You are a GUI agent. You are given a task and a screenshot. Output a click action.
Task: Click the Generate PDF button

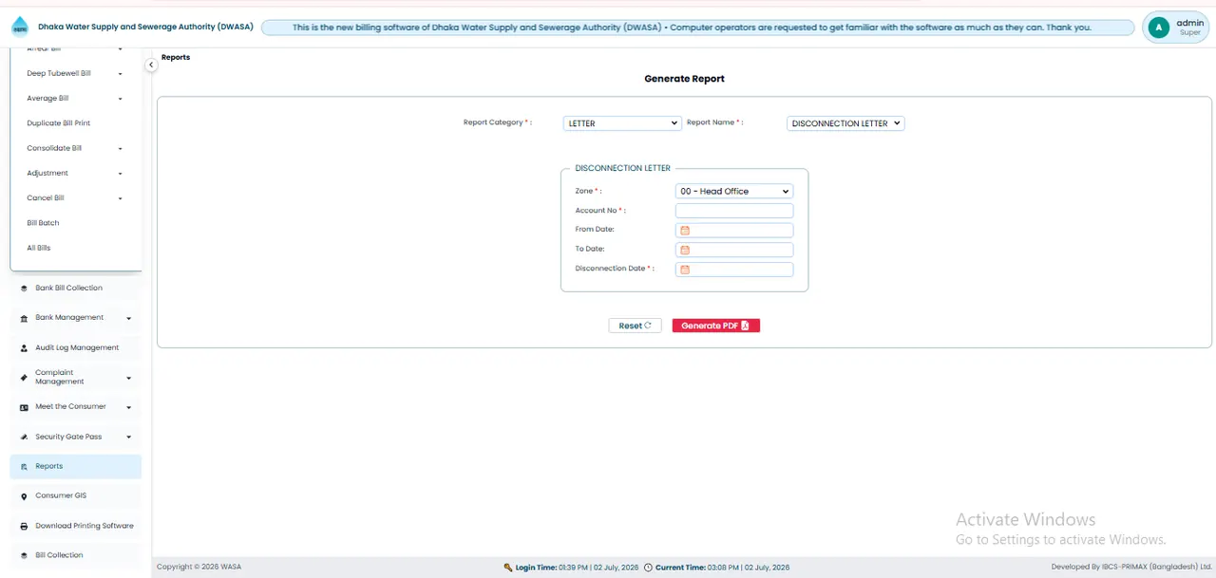click(715, 326)
